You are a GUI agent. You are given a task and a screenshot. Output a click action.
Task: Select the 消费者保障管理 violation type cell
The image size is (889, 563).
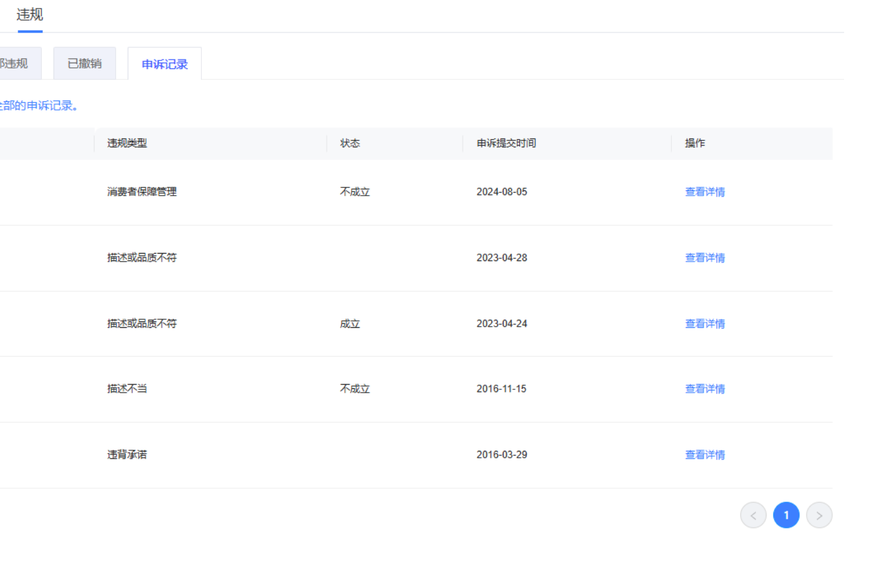point(142,192)
